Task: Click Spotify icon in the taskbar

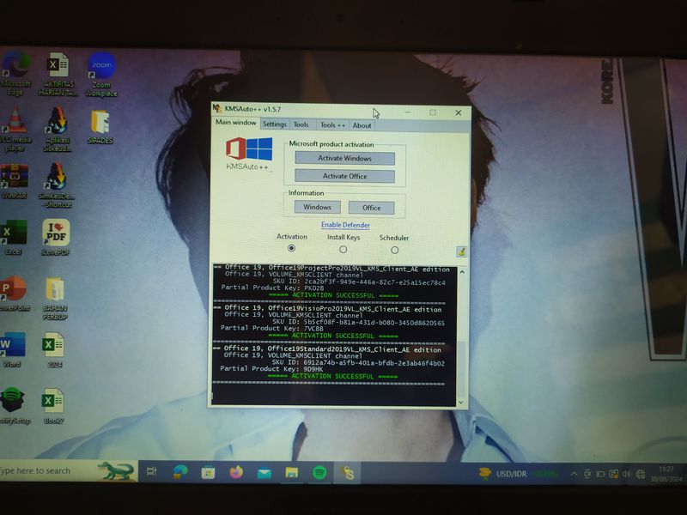Action: point(319,472)
